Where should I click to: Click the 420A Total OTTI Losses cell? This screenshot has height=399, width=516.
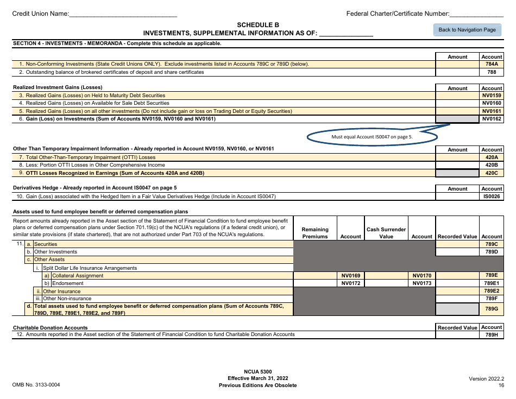pyautogui.click(x=457, y=157)
